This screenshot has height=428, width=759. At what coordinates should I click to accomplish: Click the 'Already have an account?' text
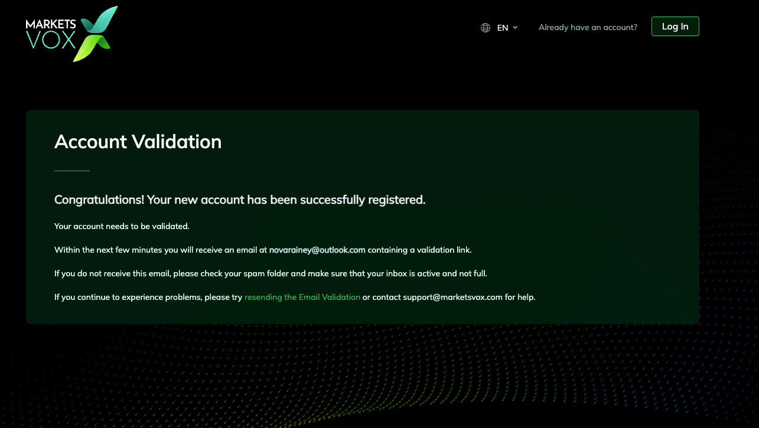pos(588,27)
